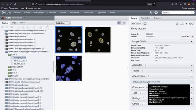Select the blue nuclei thumbnail
The height and width of the screenshot is (110, 196).
tap(69, 68)
